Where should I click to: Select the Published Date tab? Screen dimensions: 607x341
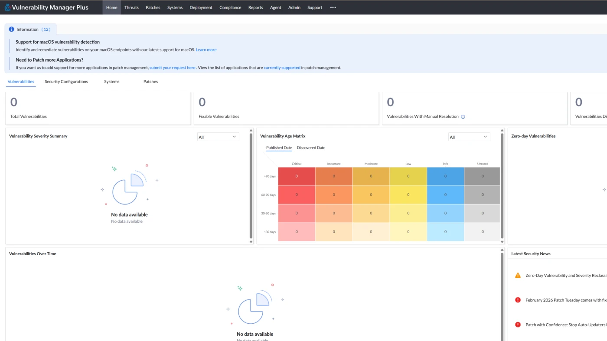[279, 148]
